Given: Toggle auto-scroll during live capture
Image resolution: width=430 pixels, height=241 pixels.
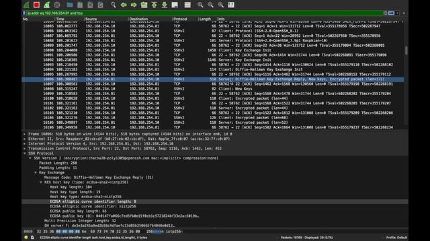Looking at the screenshot, I should [x=175, y=5].
